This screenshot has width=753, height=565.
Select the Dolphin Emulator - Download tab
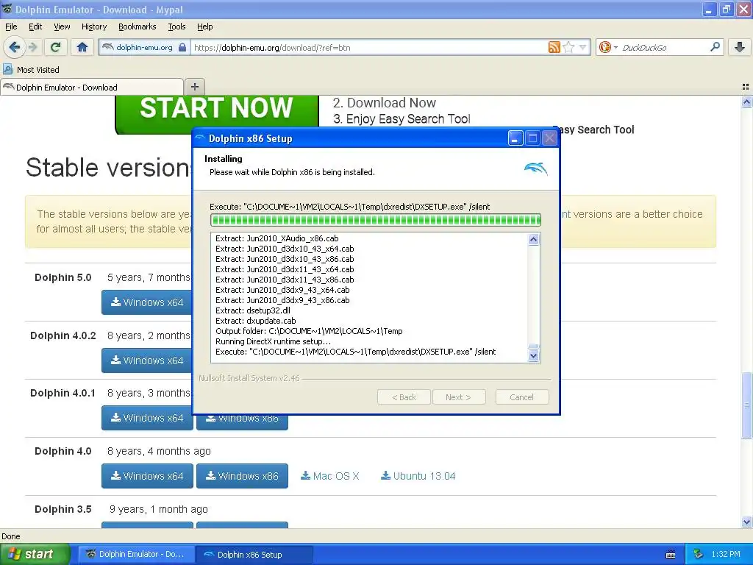(x=91, y=87)
